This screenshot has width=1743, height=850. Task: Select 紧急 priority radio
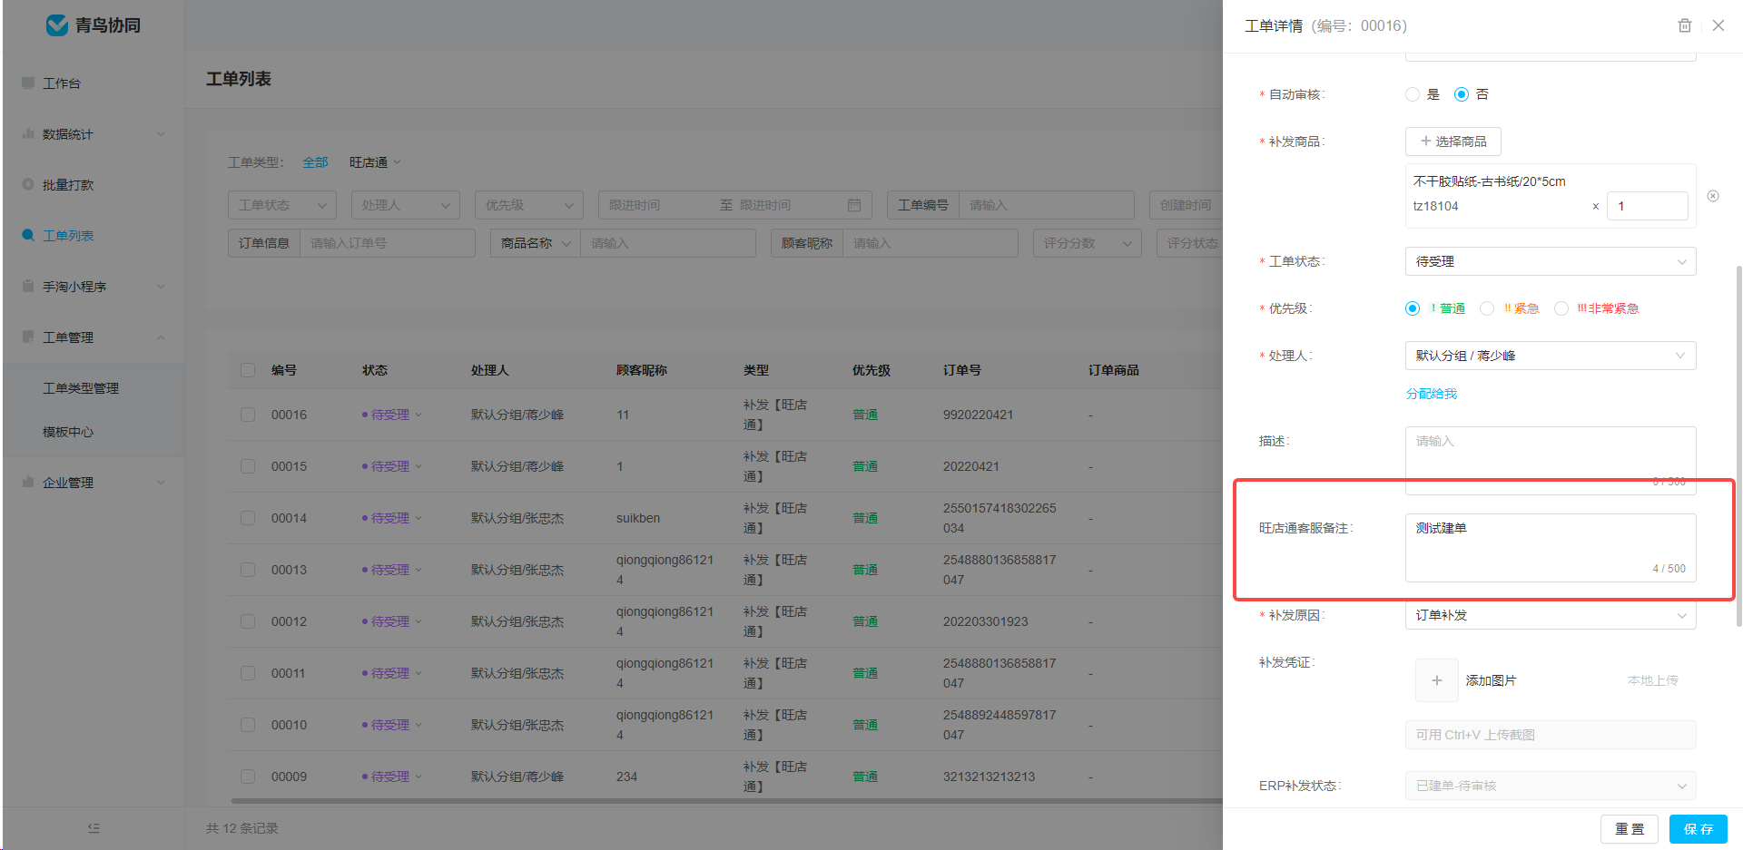[1487, 308]
